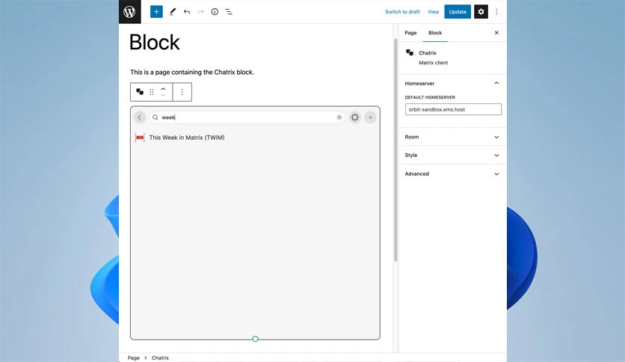This screenshot has height=362, width=625.
Task: Click the Chatrix block type icon
Action: click(140, 92)
